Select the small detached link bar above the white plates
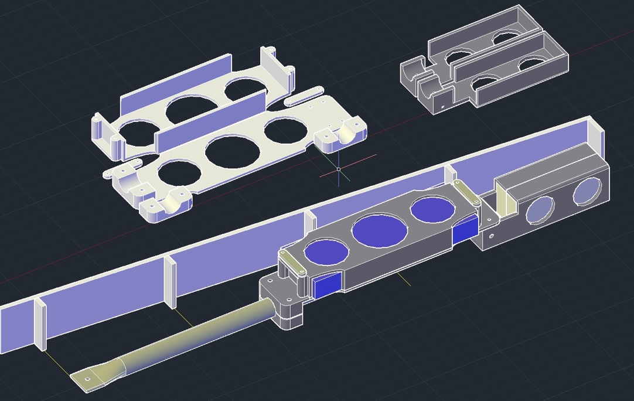Screen dimensions: 634x401 [x=304, y=95]
